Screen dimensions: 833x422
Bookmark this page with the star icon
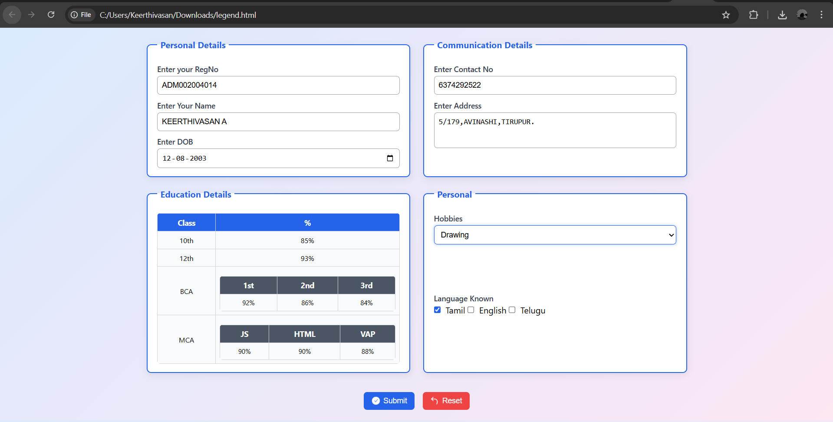coord(726,14)
